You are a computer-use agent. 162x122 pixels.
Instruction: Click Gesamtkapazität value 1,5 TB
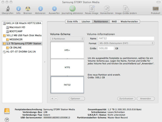tap(125, 109)
